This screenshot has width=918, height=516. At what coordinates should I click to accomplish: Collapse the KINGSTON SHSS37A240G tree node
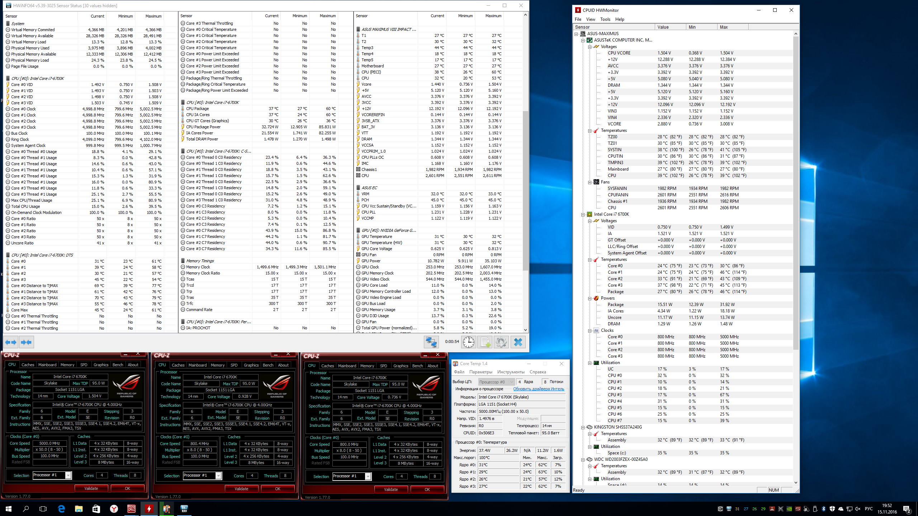click(583, 427)
